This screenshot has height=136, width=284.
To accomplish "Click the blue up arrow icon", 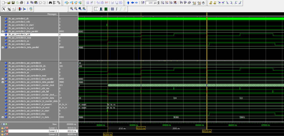I will coord(128,3).
